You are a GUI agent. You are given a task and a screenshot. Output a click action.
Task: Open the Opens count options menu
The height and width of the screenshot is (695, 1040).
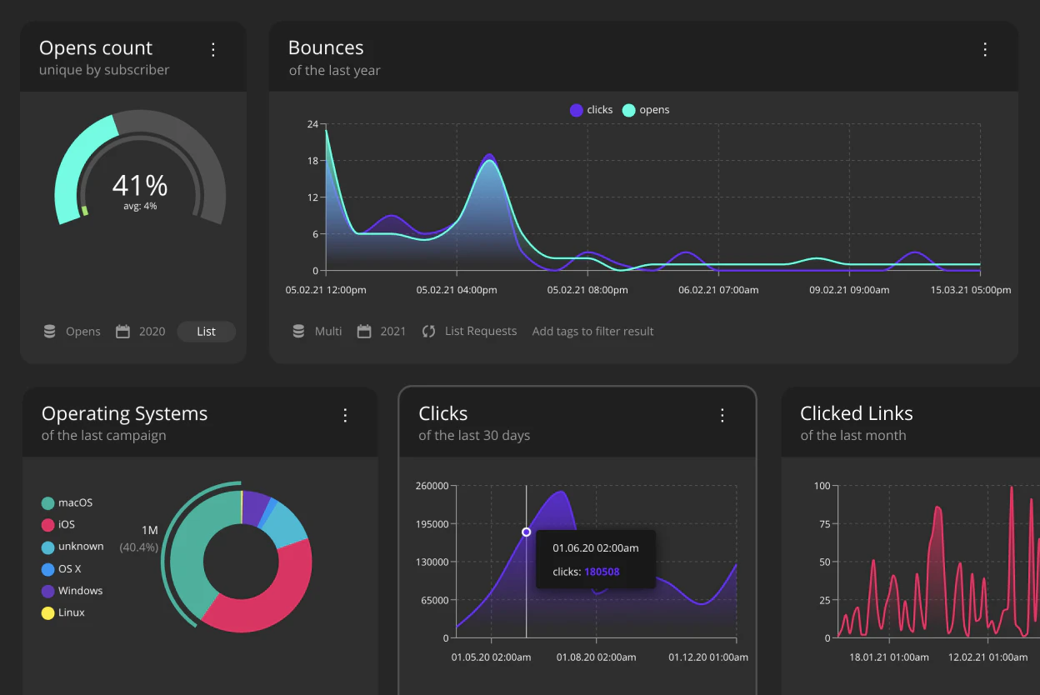pos(213,50)
